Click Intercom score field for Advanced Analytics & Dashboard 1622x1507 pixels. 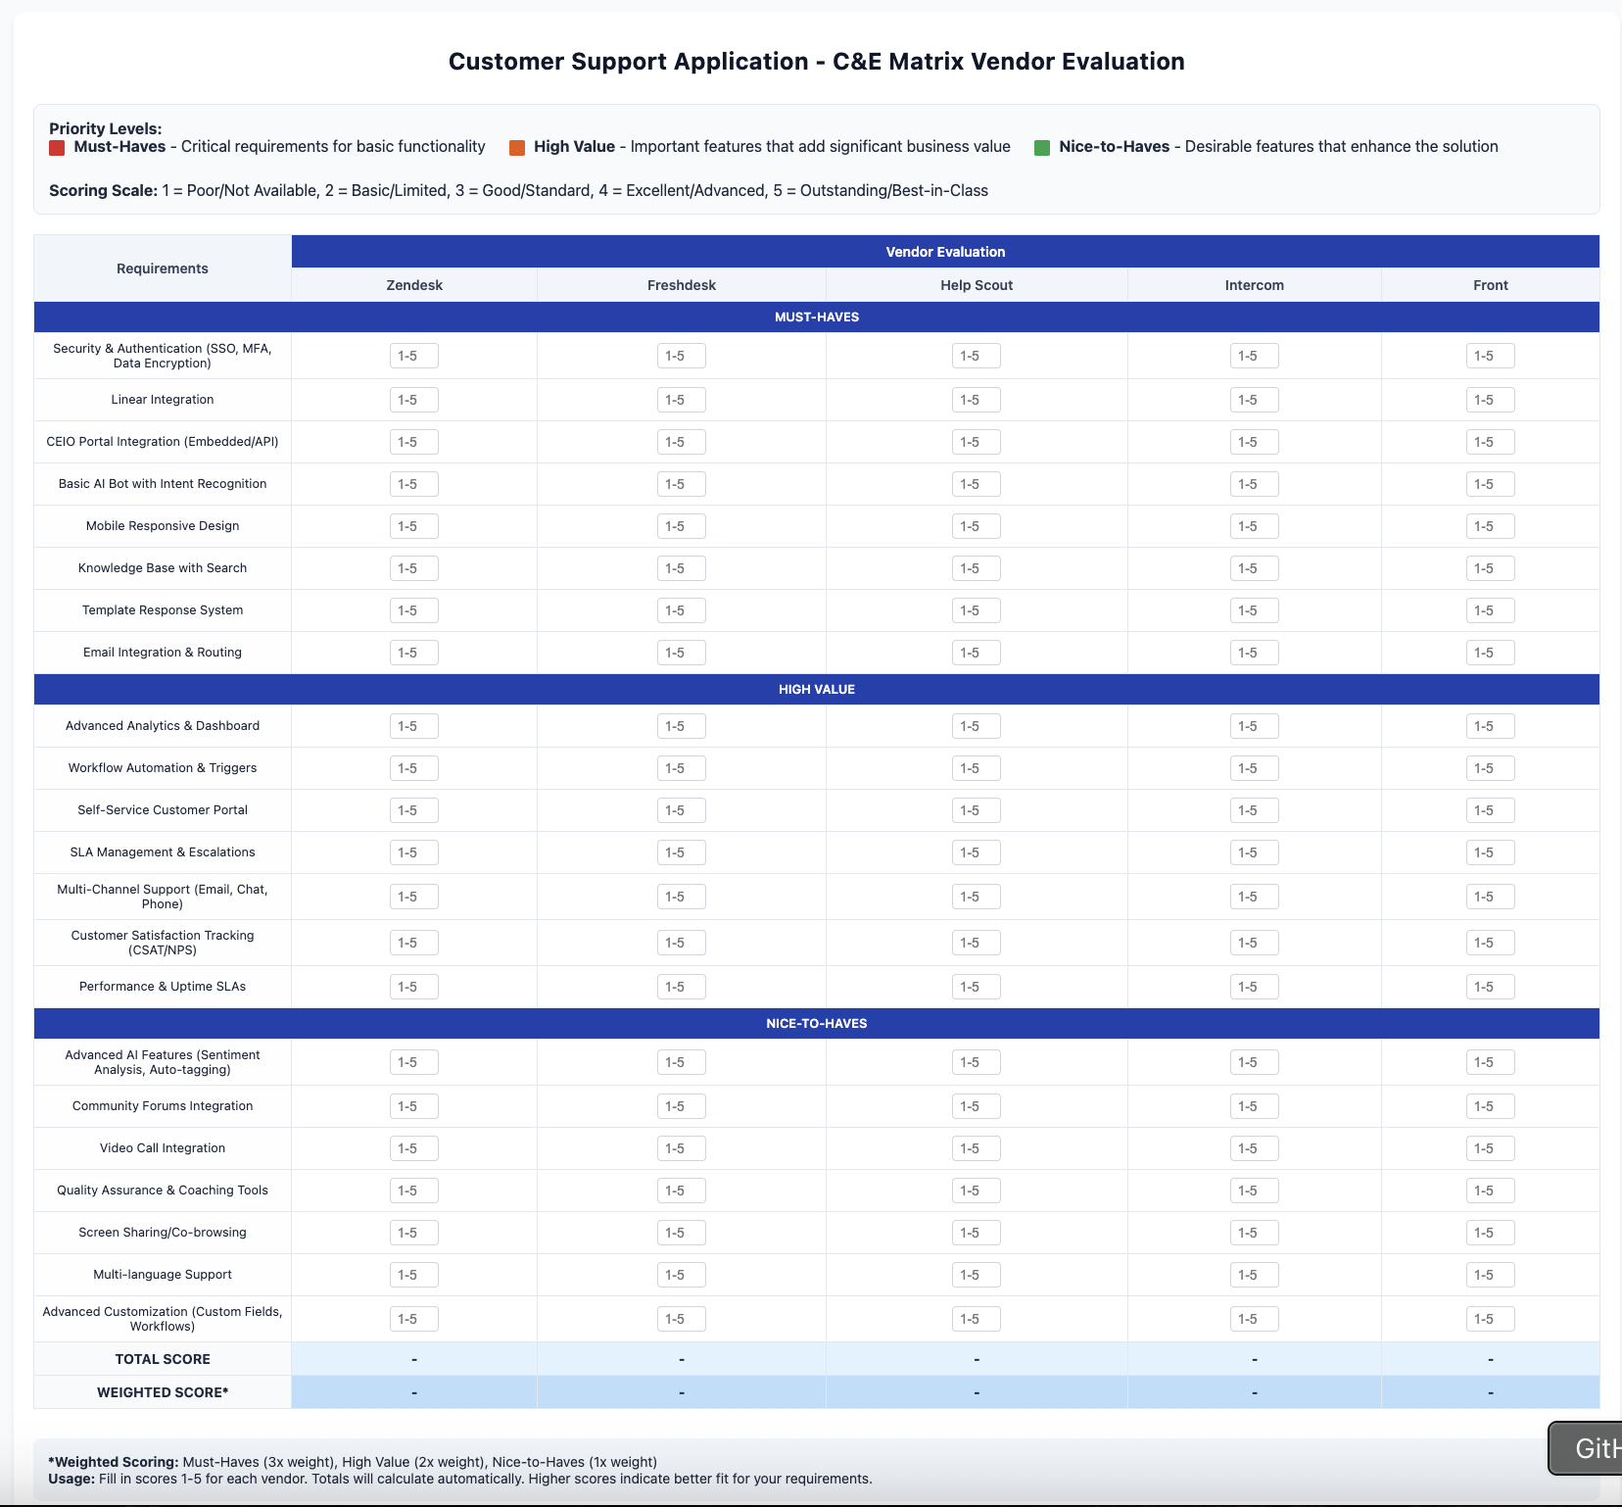pos(1255,726)
